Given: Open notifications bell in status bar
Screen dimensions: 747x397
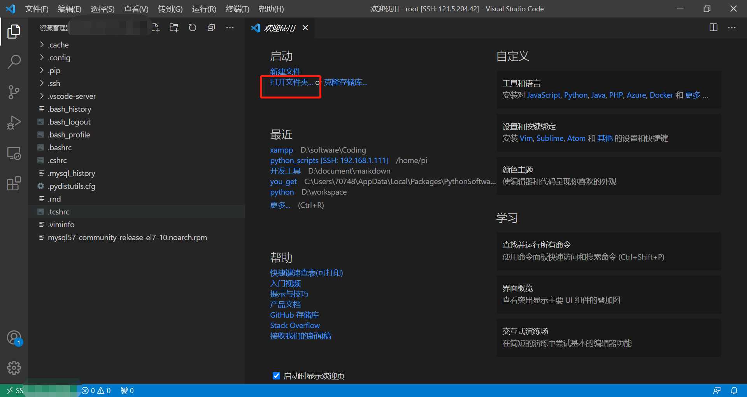Looking at the screenshot, I should coord(734,390).
